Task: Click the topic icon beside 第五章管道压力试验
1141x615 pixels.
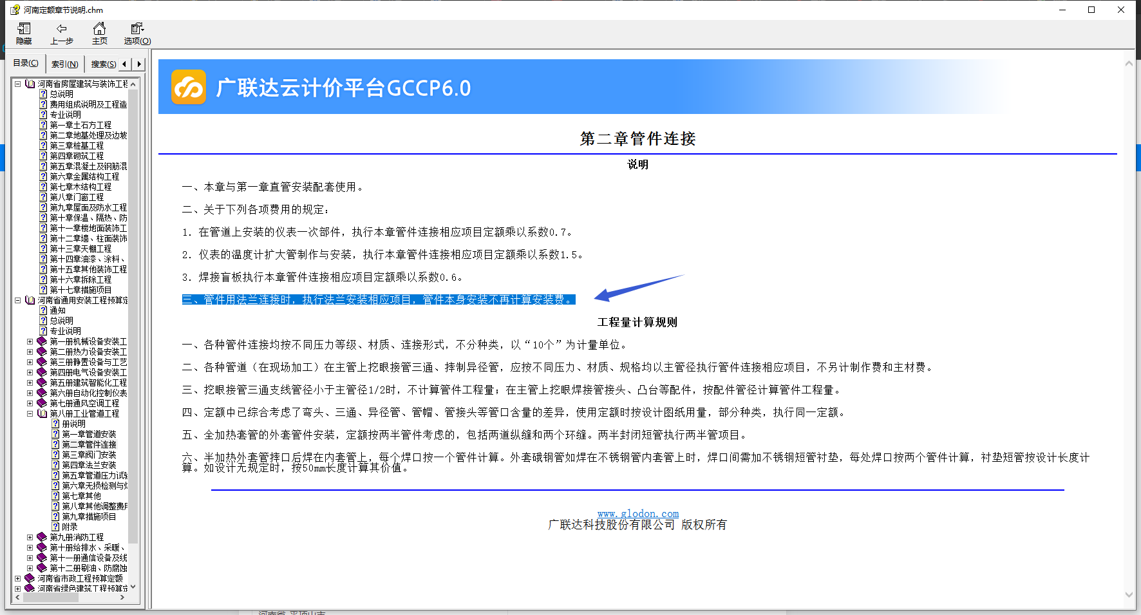Action: point(56,475)
